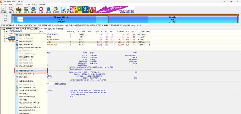Switch to the 浏览文件 tab
This screenshot has height=114, width=241.
coord(51,29)
